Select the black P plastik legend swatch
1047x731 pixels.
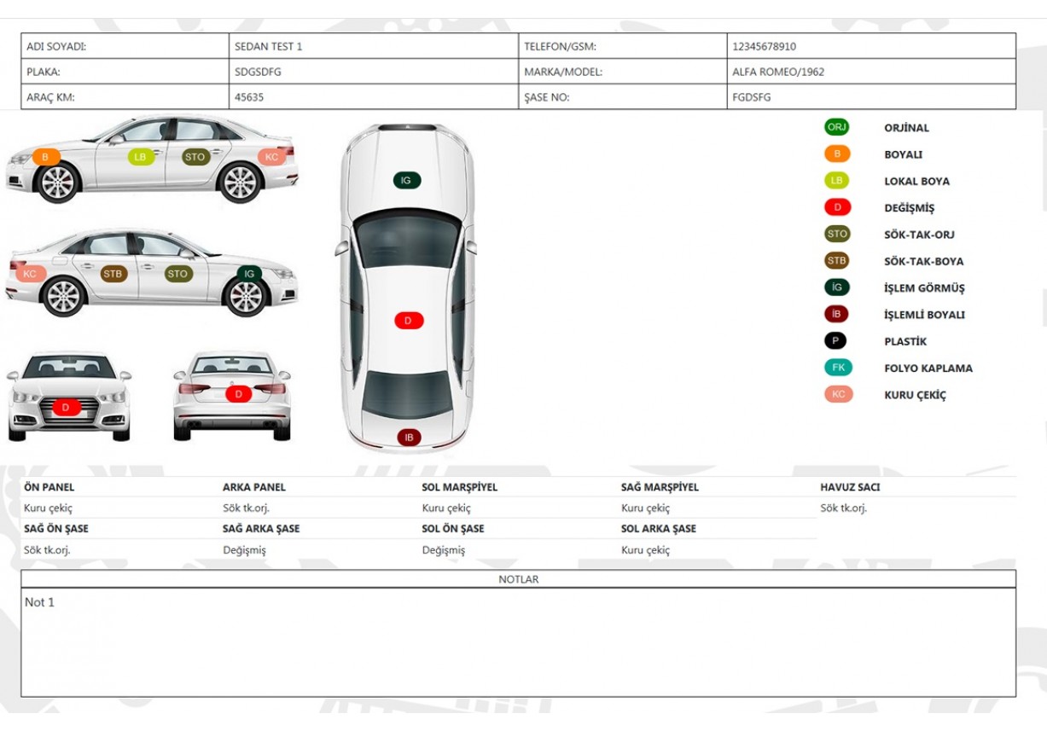[x=836, y=341]
